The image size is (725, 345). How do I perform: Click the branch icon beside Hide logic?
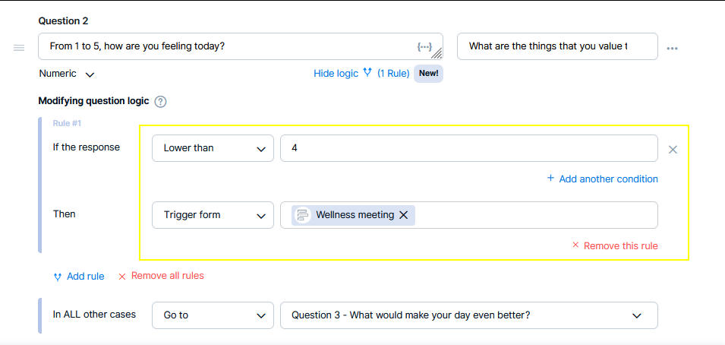tap(367, 73)
